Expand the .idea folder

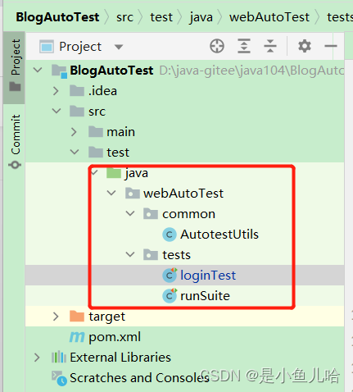pos(56,91)
